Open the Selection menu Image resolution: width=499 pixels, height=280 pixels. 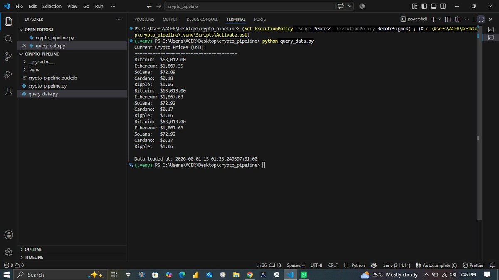tap(52, 6)
